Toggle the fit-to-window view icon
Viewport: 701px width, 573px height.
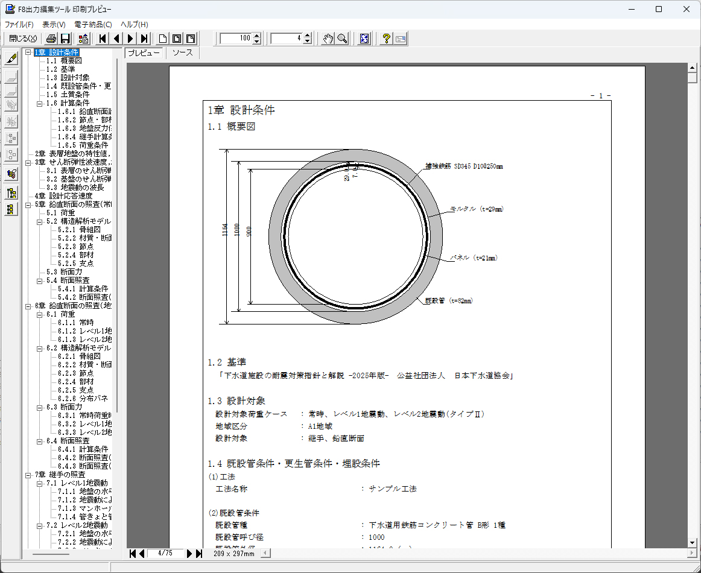click(364, 39)
